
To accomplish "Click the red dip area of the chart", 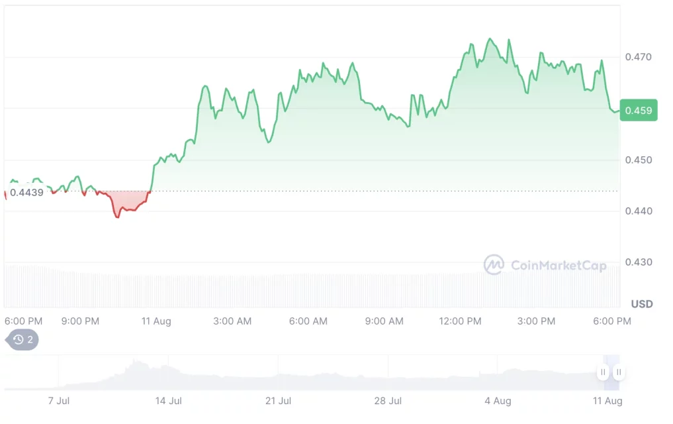I will [x=126, y=202].
